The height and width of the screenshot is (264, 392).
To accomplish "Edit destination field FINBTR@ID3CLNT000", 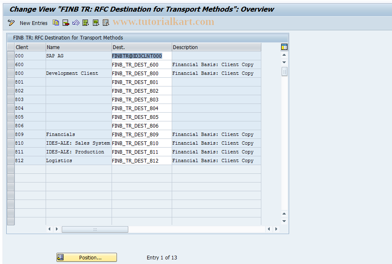I will pyautogui.click(x=142, y=56).
